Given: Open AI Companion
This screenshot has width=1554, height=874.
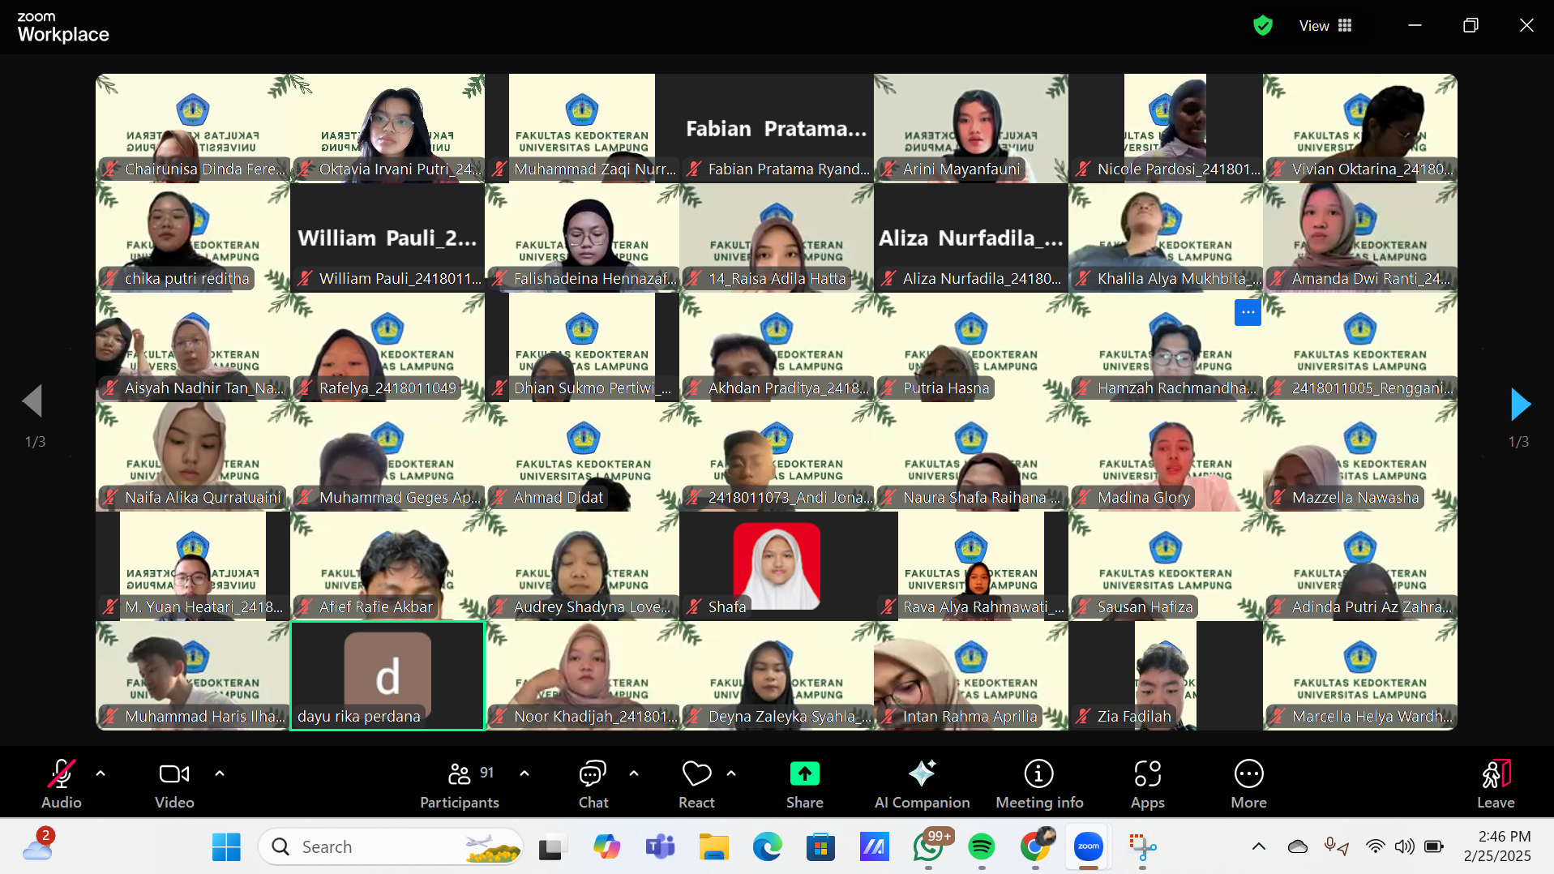Looking at the screenshot, I should tap(922, 783).
